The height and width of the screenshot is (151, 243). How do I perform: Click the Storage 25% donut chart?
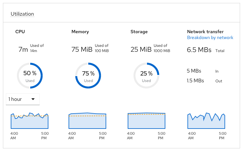point(146,75)
